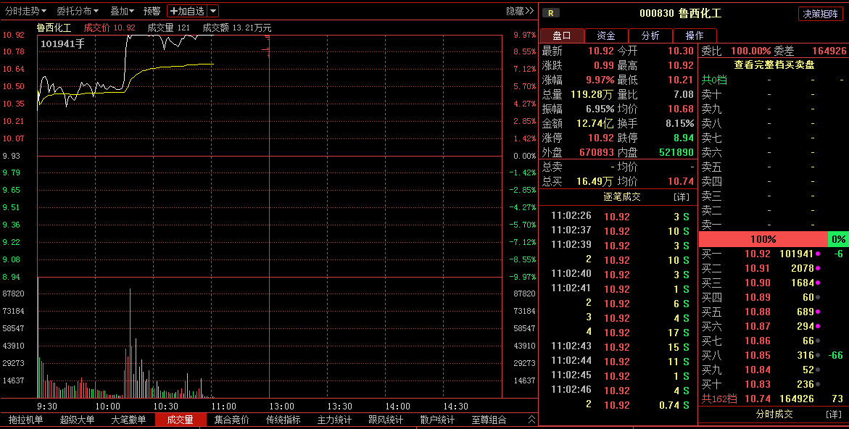Select the 超级大单 indicator tab
The height and width of the screenshot is (429, 849).
coord(77,420)
